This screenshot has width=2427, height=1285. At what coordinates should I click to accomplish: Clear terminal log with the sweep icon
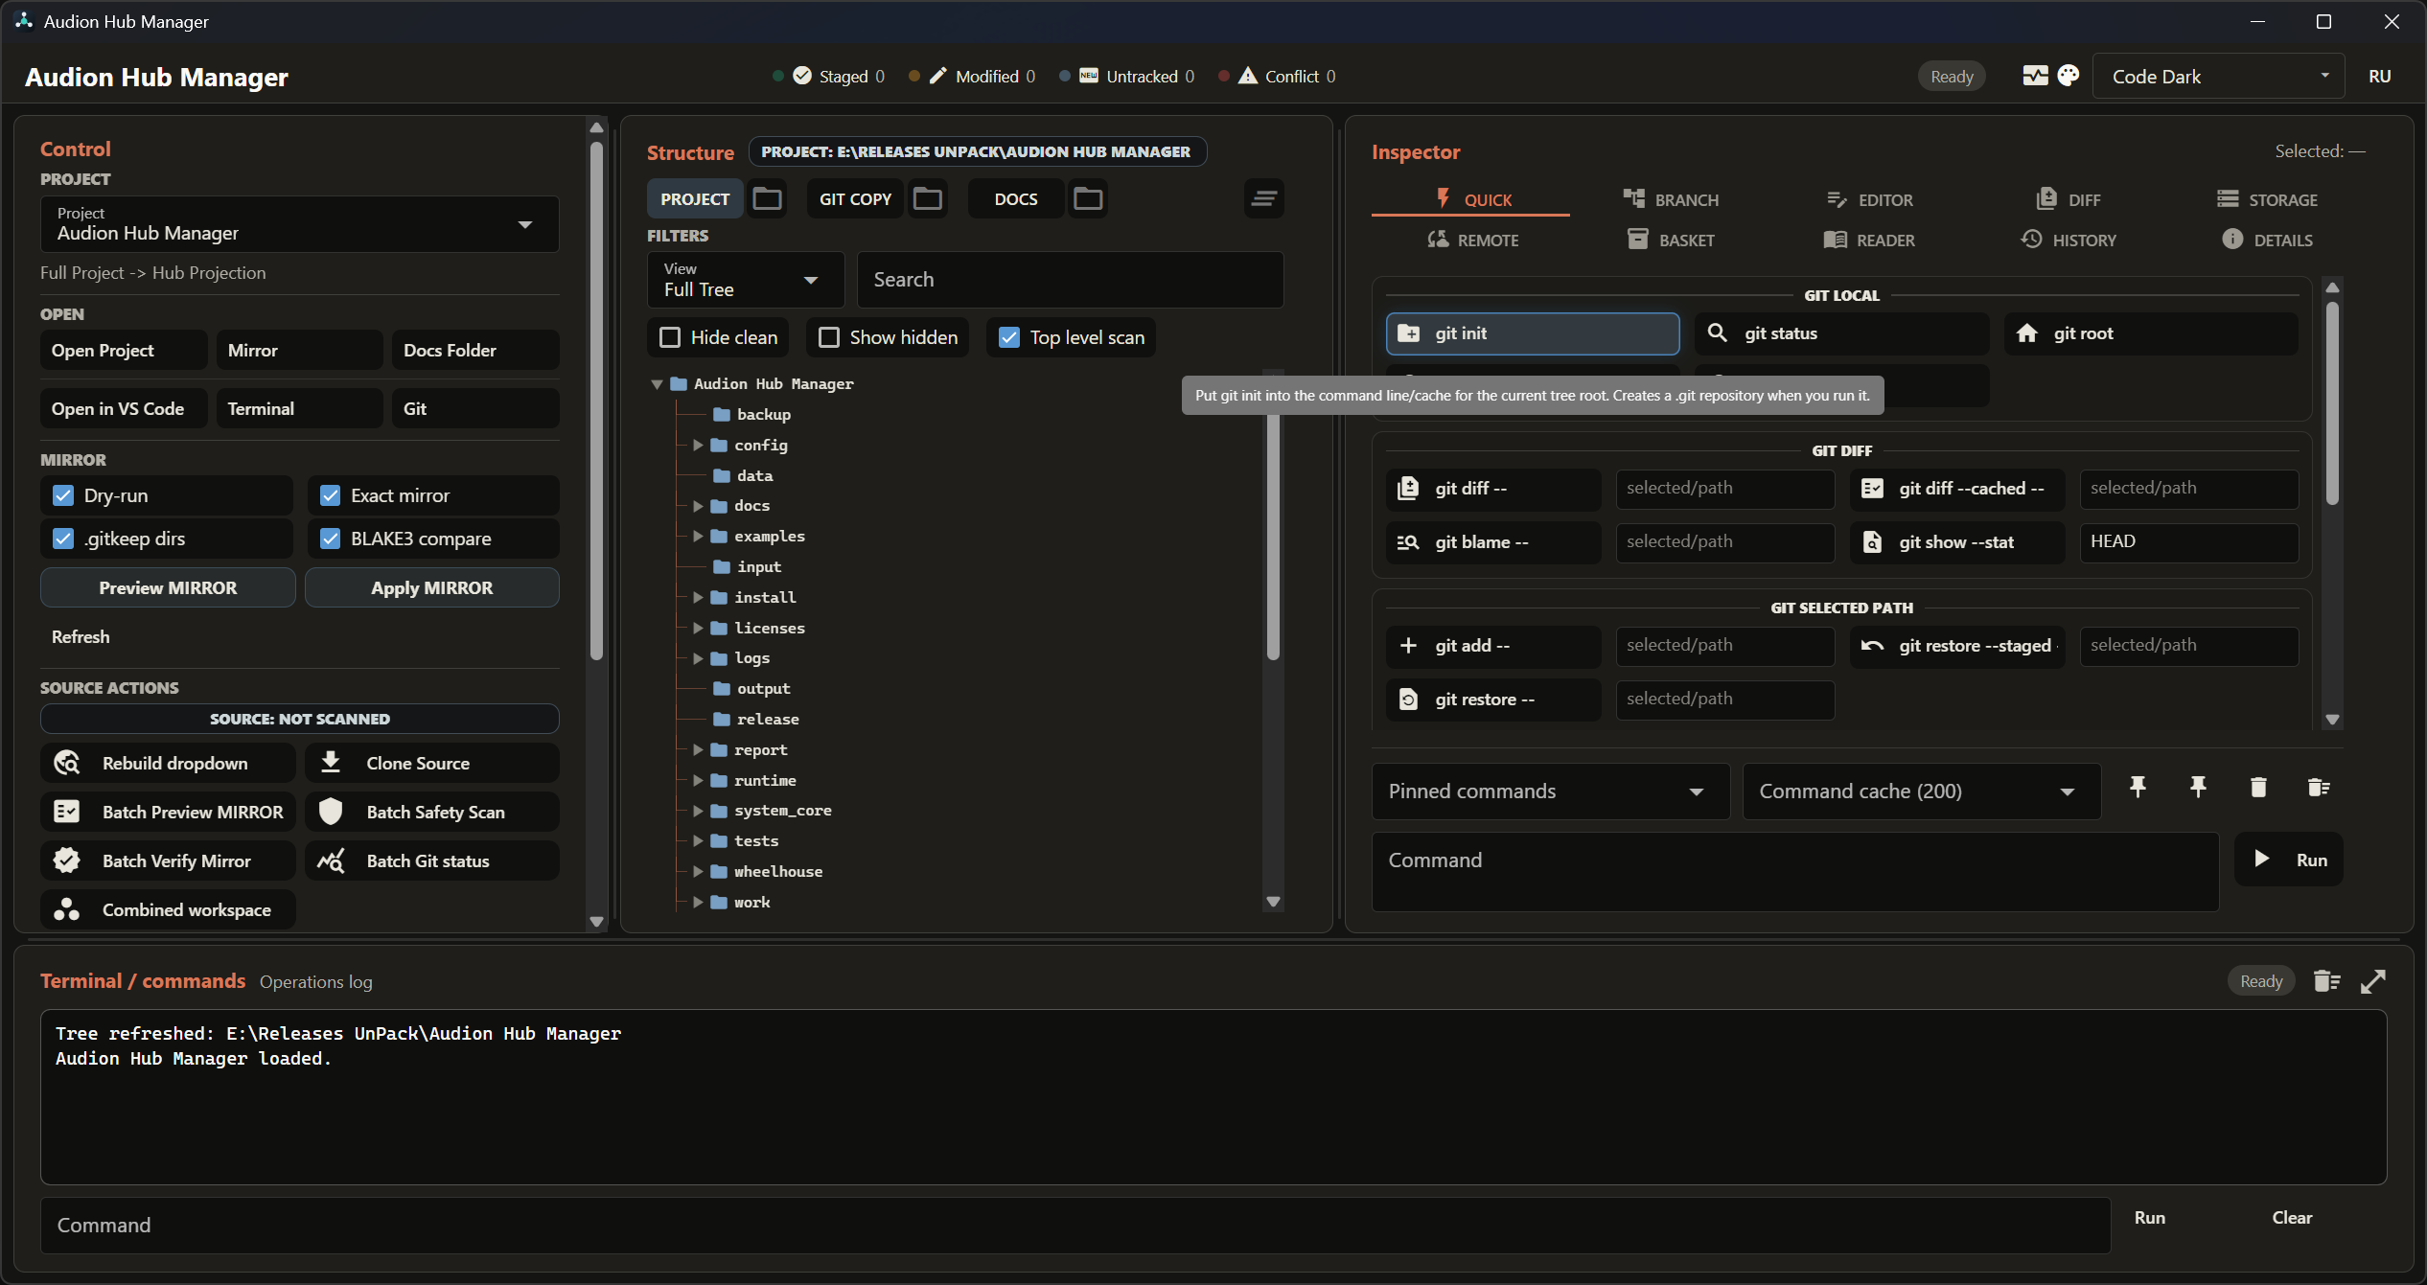(2326, 981)
